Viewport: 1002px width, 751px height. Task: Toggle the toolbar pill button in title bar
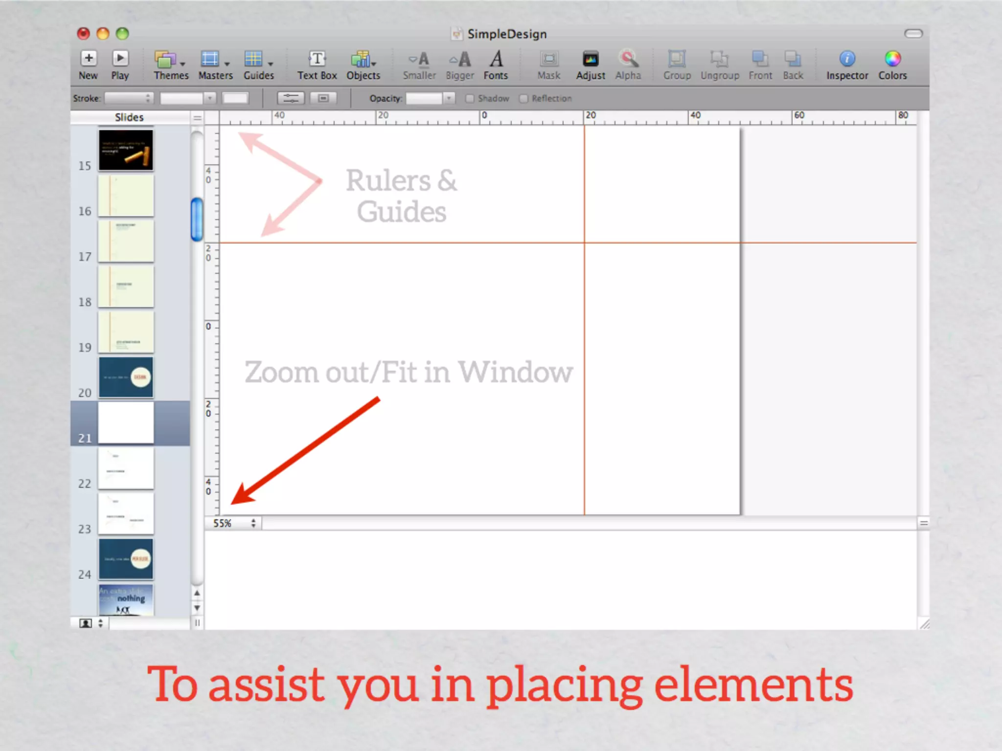pyautogui.click(x=913, y=34)
